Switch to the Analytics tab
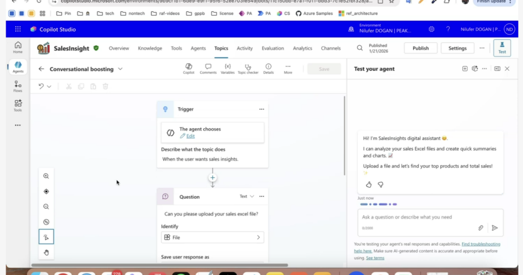This screenshot has height=275, width=523. (302, 48)
